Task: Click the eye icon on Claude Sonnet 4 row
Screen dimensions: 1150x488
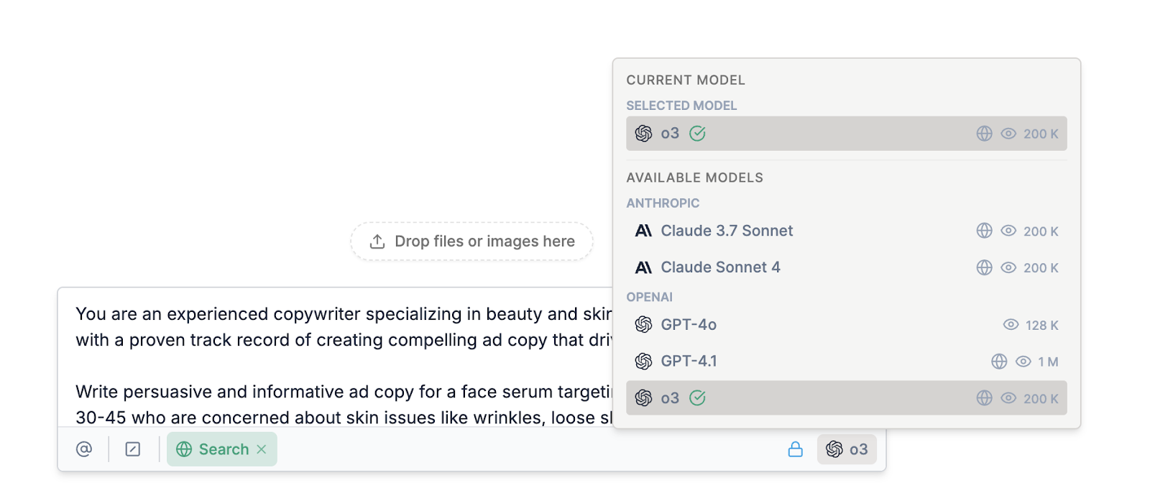Action: click(1008, 267)
